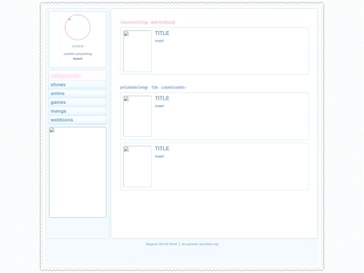Click the recently watched heading
The image size is (364, 273).
pos(148,22)
